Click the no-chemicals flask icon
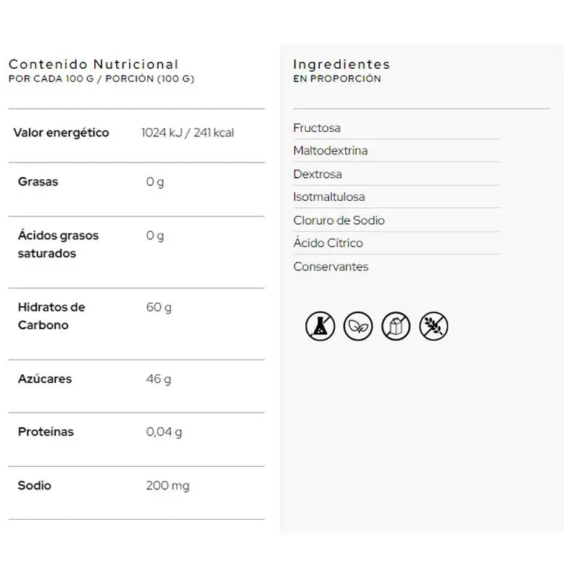 coord(320,326)
